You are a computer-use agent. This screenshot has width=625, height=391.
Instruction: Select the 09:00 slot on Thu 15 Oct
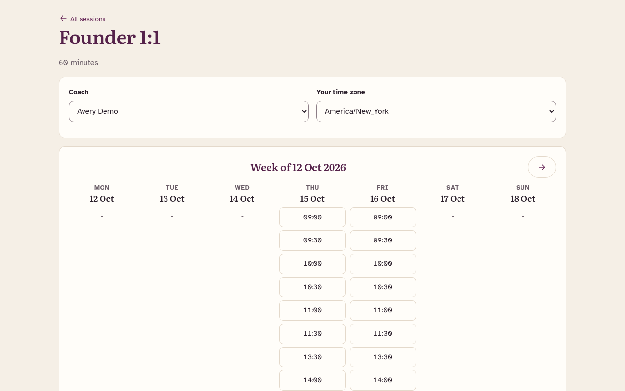tap(312, 217)
